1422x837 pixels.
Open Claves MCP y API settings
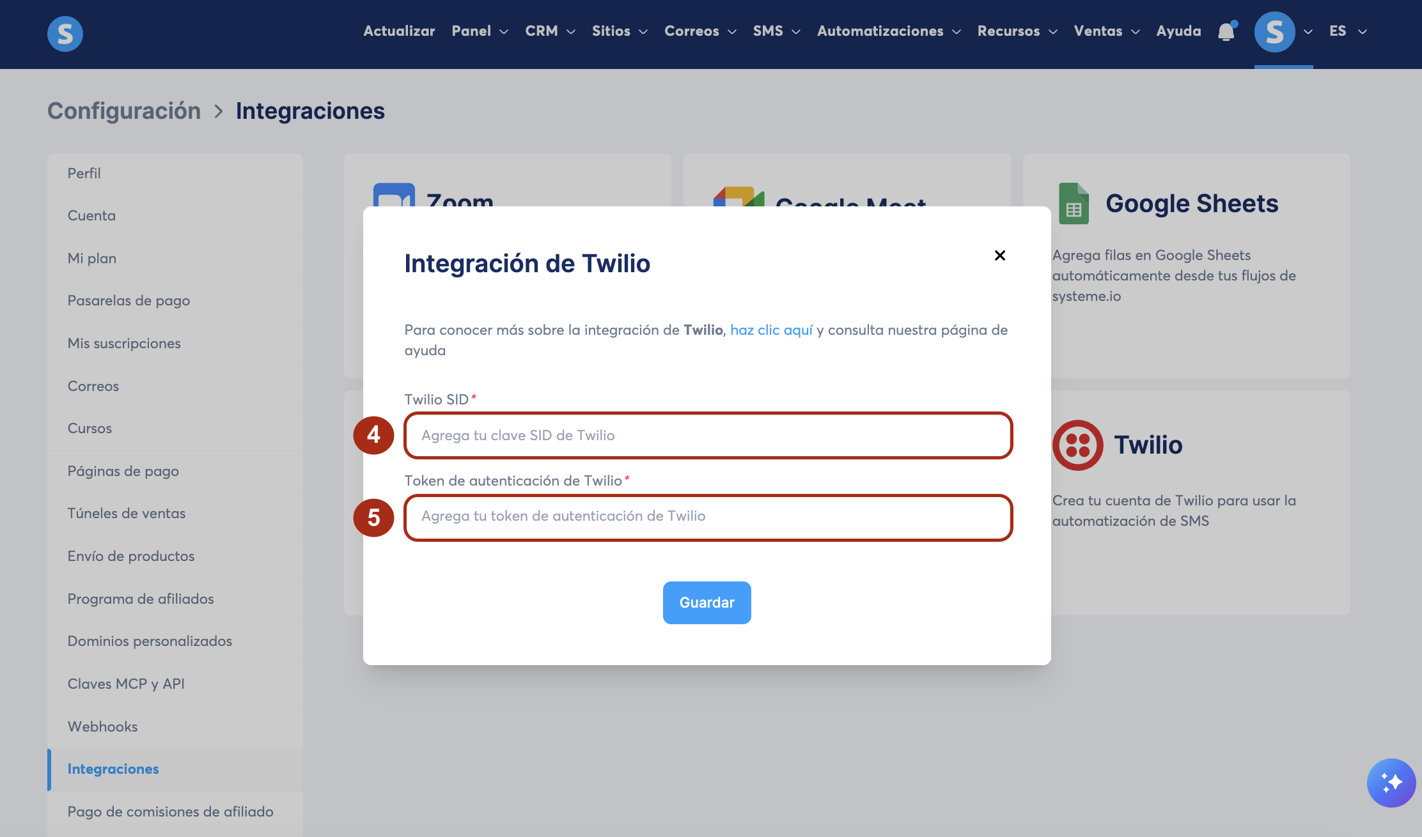point(175,684)
